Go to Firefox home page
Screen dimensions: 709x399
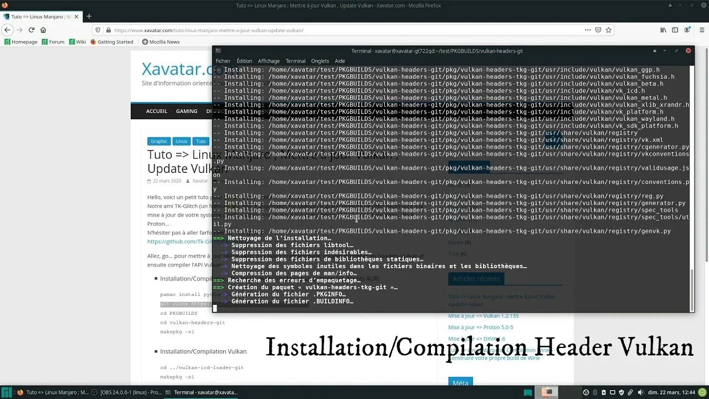(43, 30)
